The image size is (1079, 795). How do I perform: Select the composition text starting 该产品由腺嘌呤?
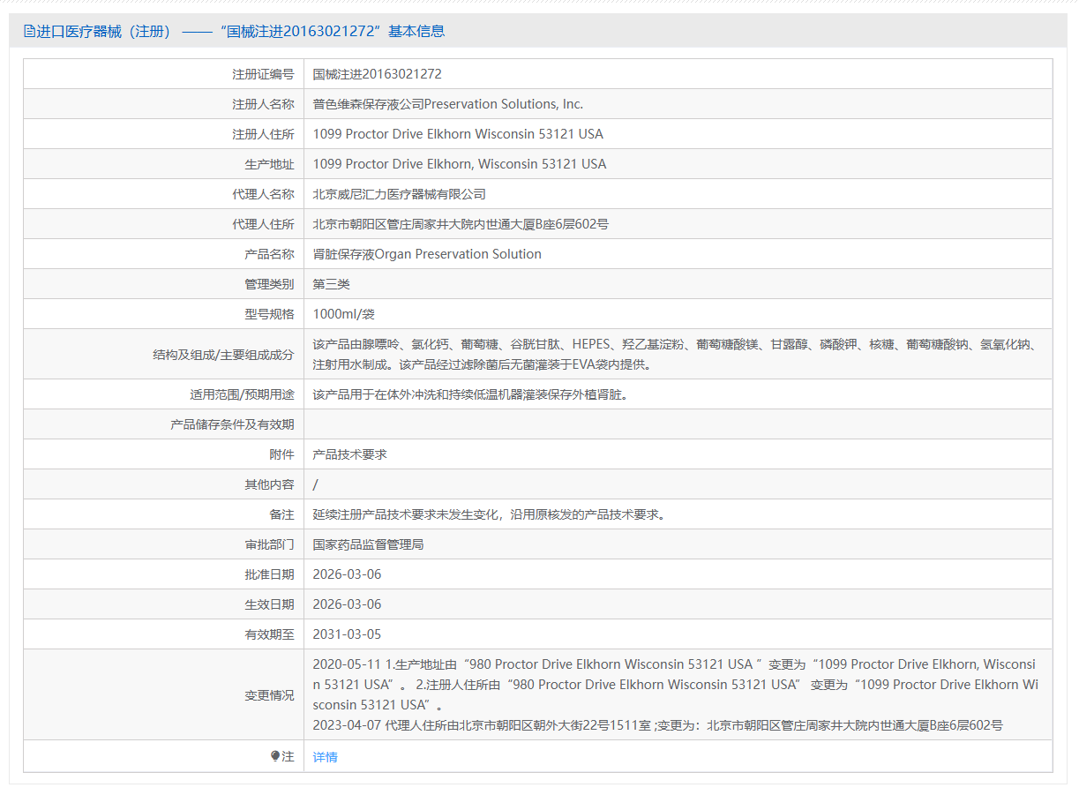(678, 354)
